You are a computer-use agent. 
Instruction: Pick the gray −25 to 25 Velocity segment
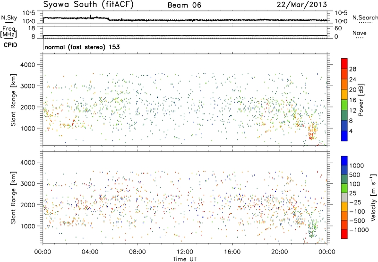(344, 197)
